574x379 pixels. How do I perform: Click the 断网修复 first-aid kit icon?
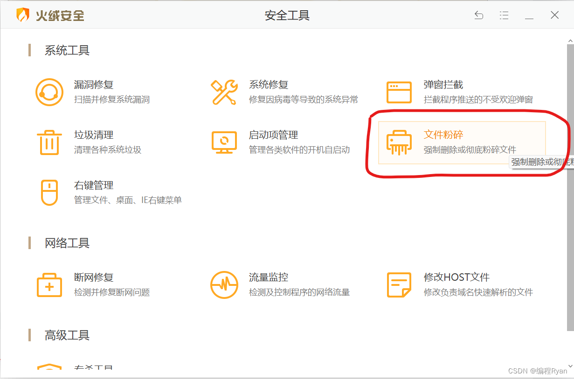pyautogui.click(x=49, y=285)
